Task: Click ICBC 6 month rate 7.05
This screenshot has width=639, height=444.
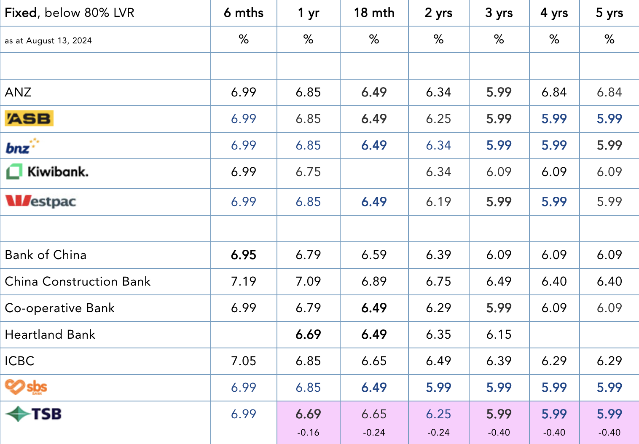Action: tap(244, 361)
